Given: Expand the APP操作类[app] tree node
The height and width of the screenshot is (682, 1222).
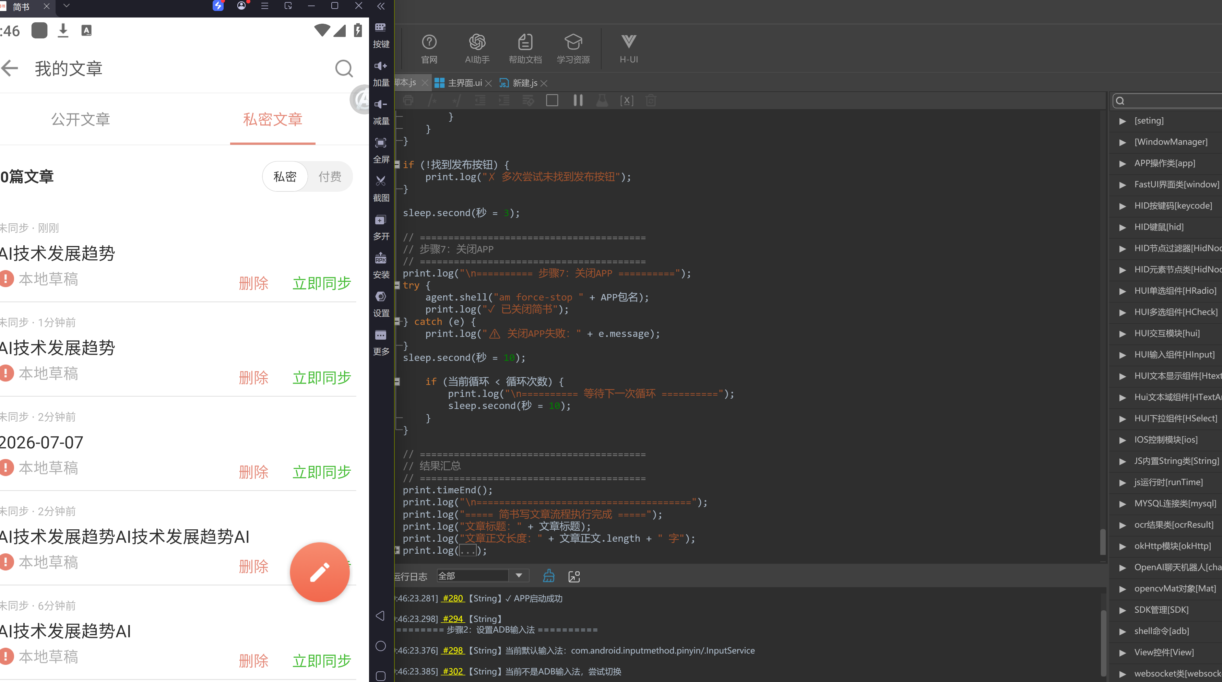Looking at the screenshot, I should 1123,163.
